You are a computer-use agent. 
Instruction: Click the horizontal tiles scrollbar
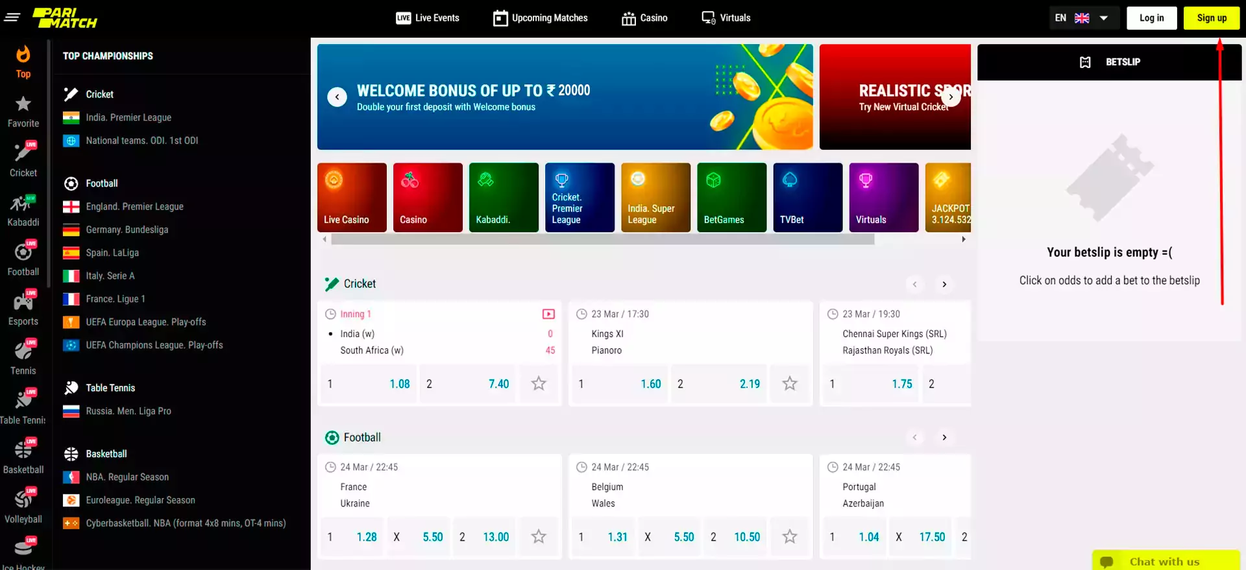tap(602, 239)
